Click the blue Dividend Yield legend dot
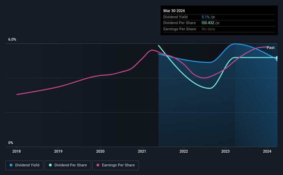The height and width of the screenshot is (175, 283). [11, 165]
